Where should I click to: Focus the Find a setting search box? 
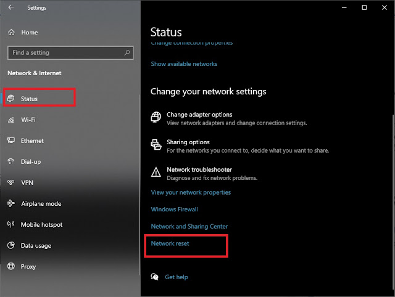point(70,52)
